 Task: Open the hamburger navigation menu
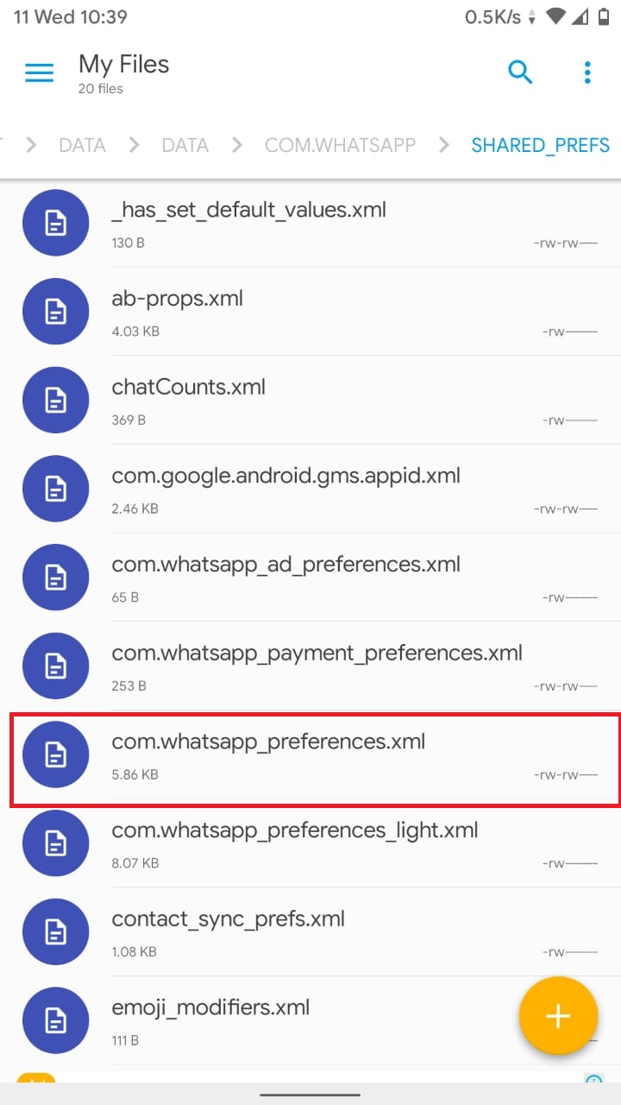coord(40,73)
